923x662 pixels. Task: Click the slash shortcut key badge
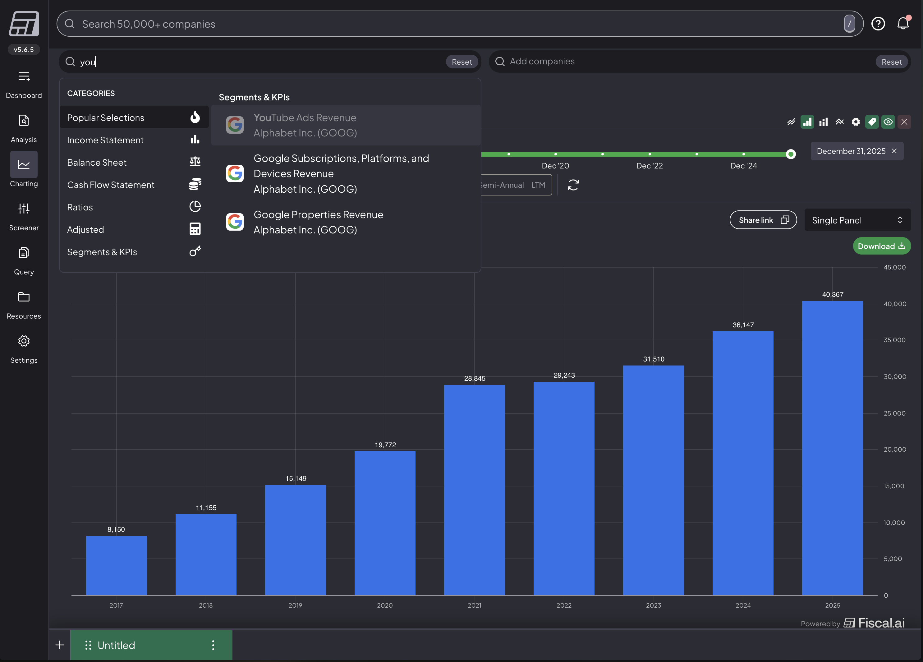(x=849, y=24)
